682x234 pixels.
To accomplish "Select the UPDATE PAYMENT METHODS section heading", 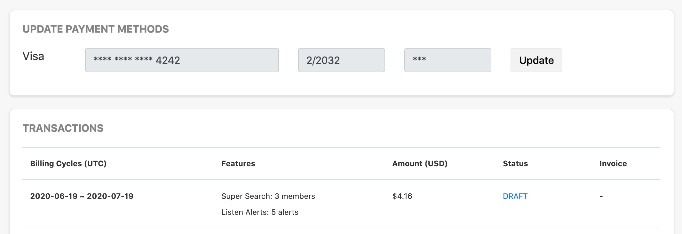I will coord(96,29).
